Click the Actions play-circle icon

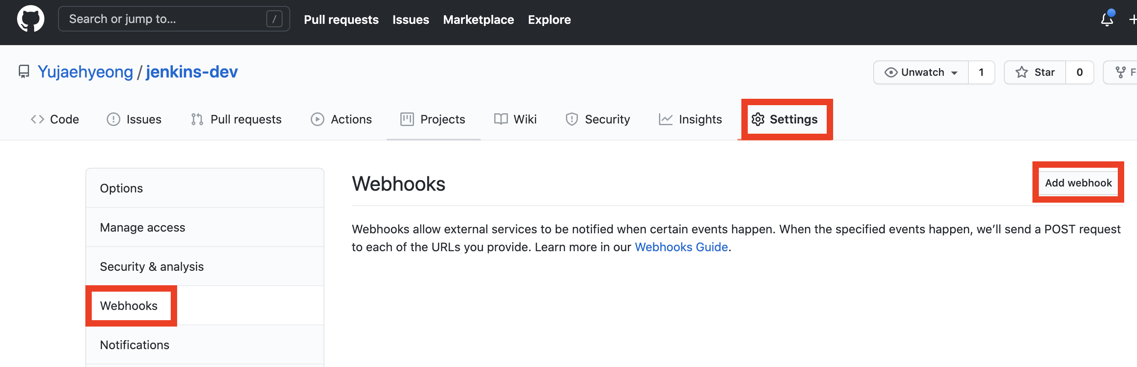pos(318,119)
